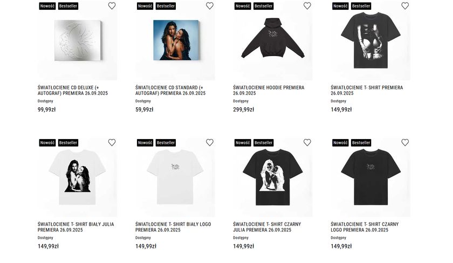Open white t-shirt with small logo image
This screenshot has height=263, width=453.
pyautogui.click(x=175, y=177)
